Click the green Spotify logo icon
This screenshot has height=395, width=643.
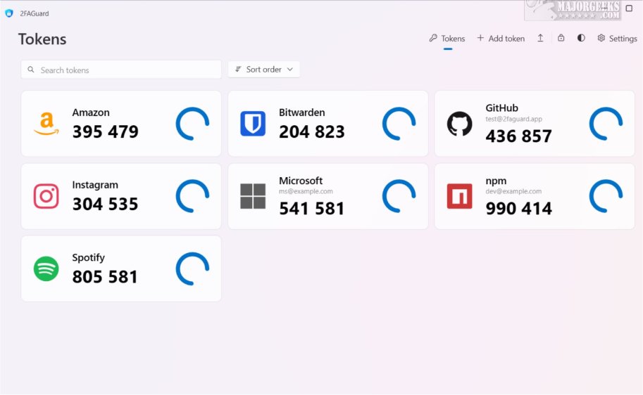(x=46, y=269)
